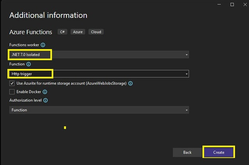Go Back to previous step
Screen dimensions: 249x165
click(187, 153)
